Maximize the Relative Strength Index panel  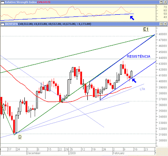click(x=161, y=2)
